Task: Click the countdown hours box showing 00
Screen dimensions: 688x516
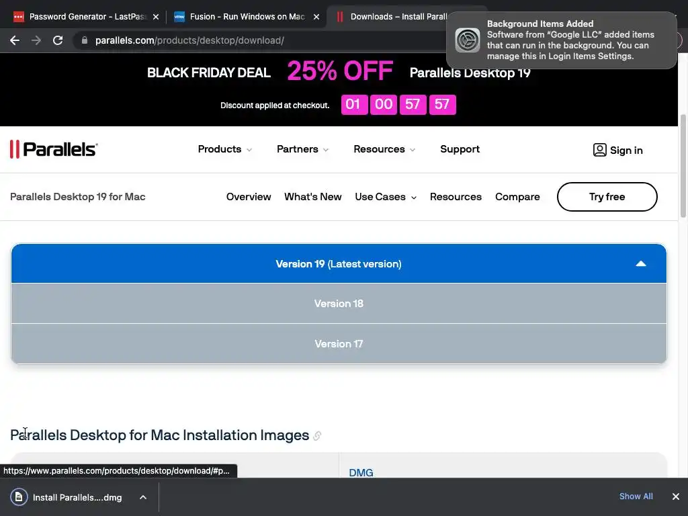Action: tap(384, 104)
